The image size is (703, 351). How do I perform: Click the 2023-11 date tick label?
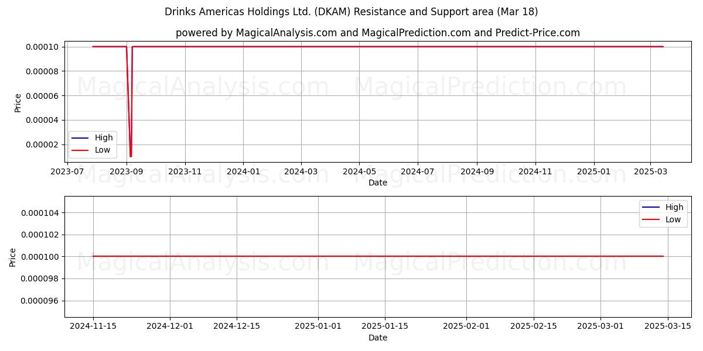click(x=185, y=172)
